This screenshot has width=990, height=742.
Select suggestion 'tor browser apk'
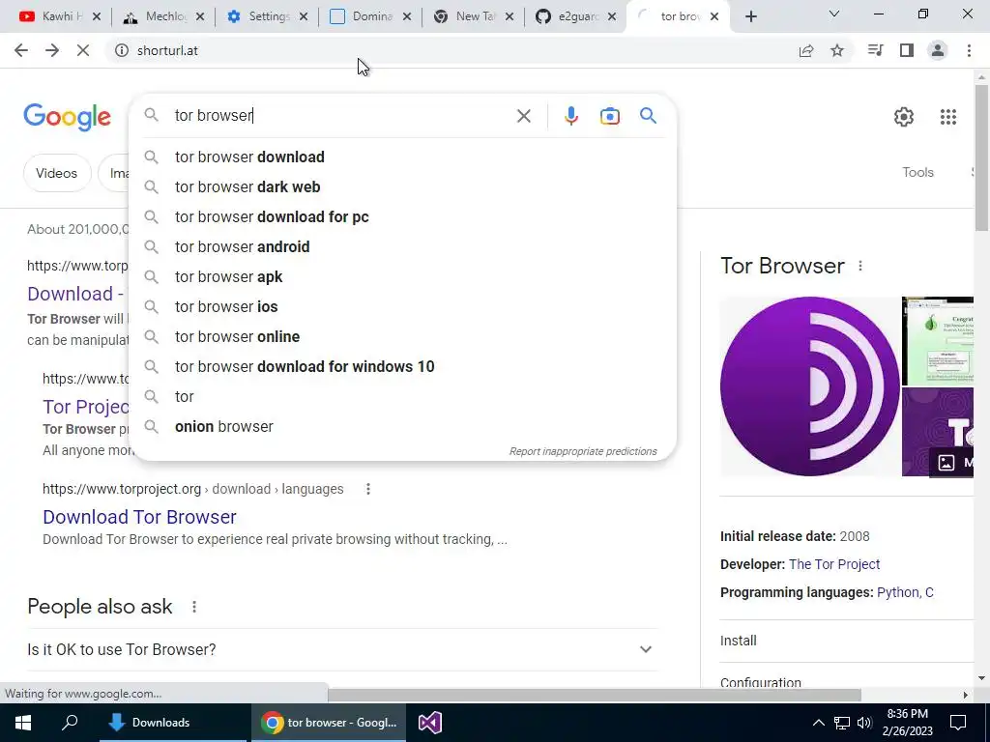[403, 277]
